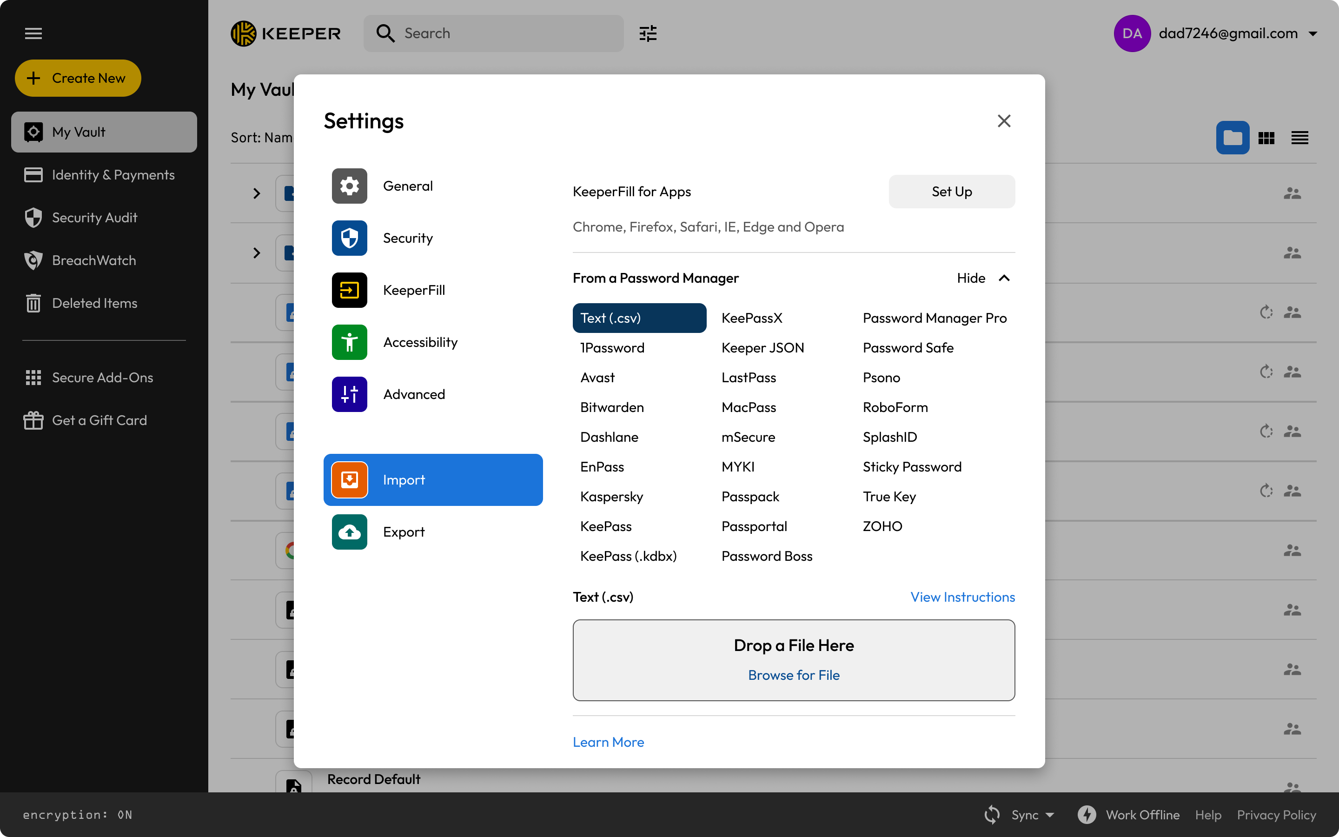Screen dimensions: 1339x837
Task: Switch to list view icon
Action: pyautogui.click(x=1300, y=137)
